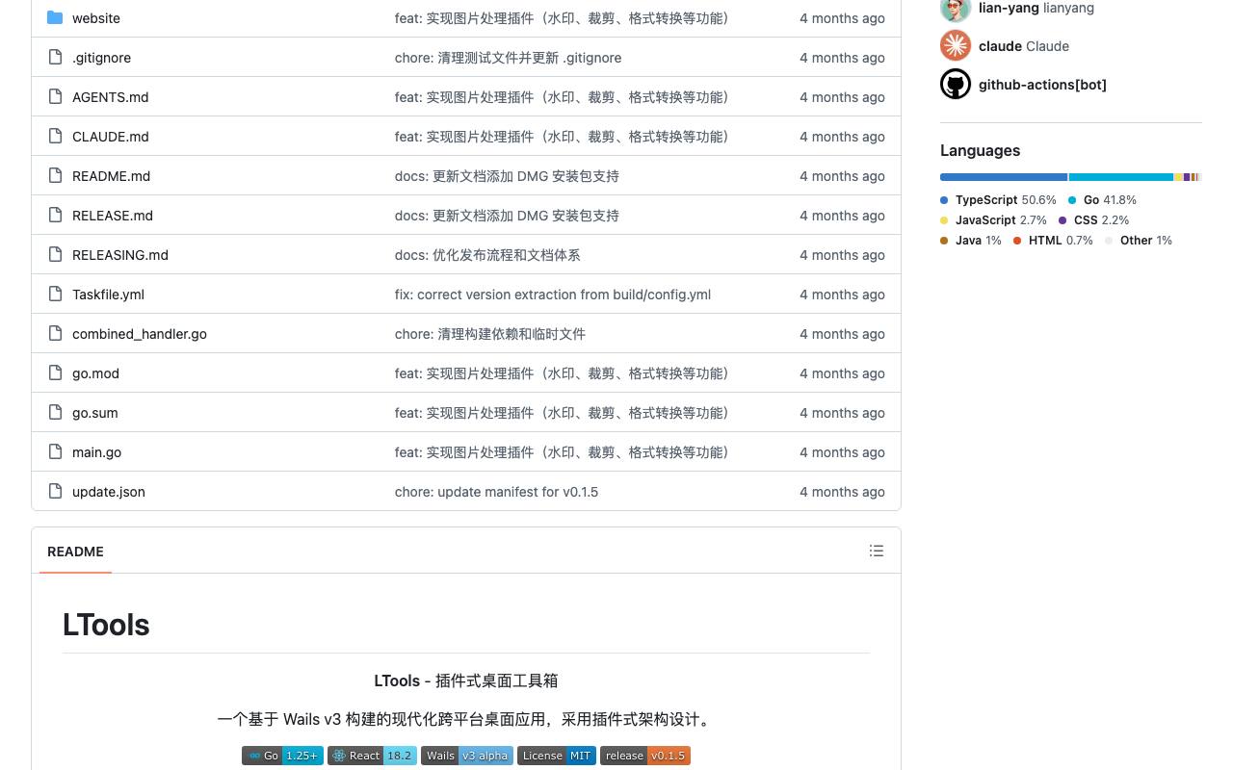Open the RELEASE.md file
This screenshot has width=1233, height=770.
pyautogui.click(x=113, y=216)
